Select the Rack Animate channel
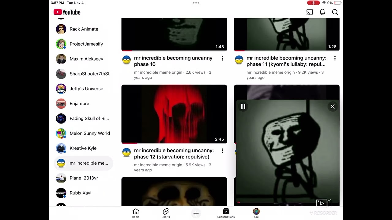This screenshot has width=392, height=220. point(83,29)
